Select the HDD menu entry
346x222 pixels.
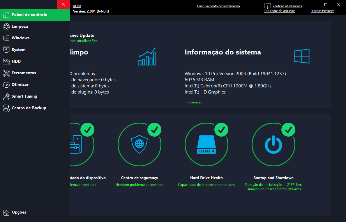[35, 61]
